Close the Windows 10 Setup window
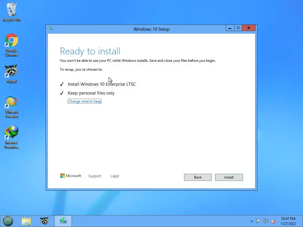This screenshot has height=227, width=303. pos(249,28)
